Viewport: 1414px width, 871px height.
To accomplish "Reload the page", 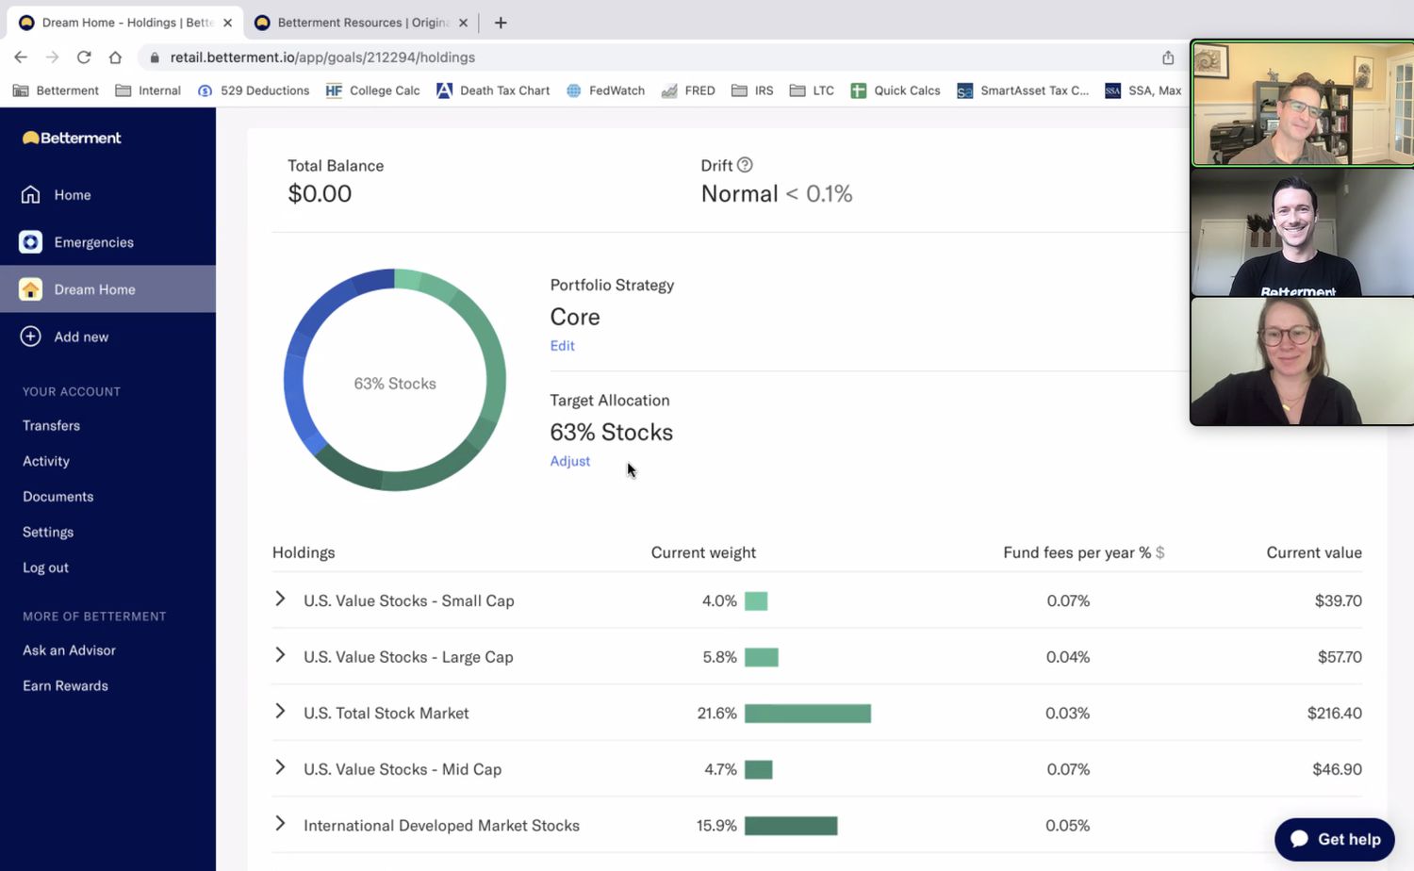I will pos(84,58).
